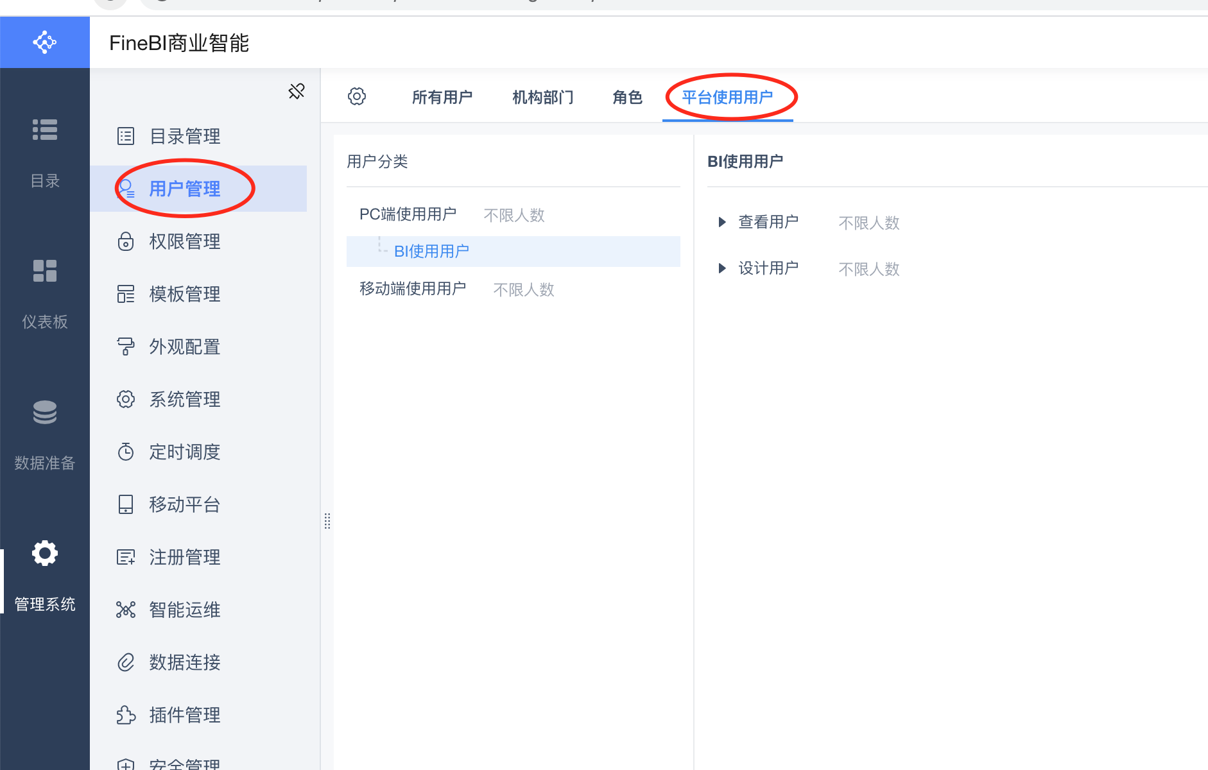Click the panel splitter drag handle

tap(327, 521)
